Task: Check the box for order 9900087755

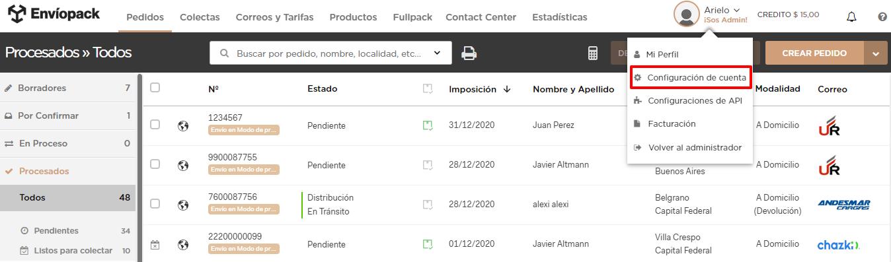Action: click(155, 164)
